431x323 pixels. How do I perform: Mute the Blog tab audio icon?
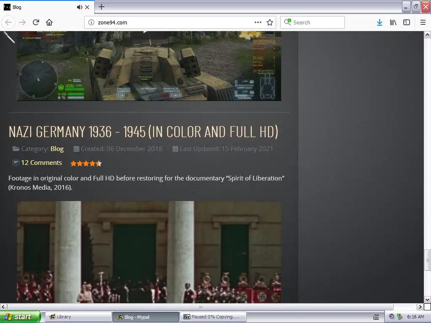click(80, 7)
